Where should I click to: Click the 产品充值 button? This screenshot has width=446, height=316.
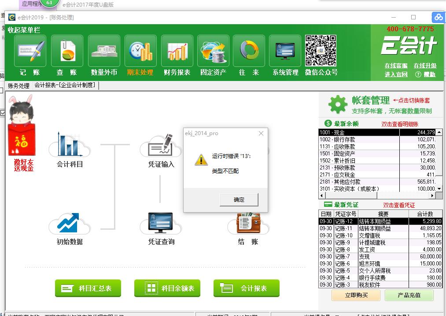click(x=409, y=295)
